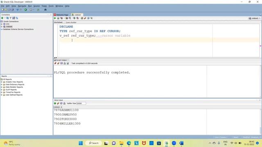Switch to the Query Builder tab
This screenshot has height=147, width=262.
point(71,22)
